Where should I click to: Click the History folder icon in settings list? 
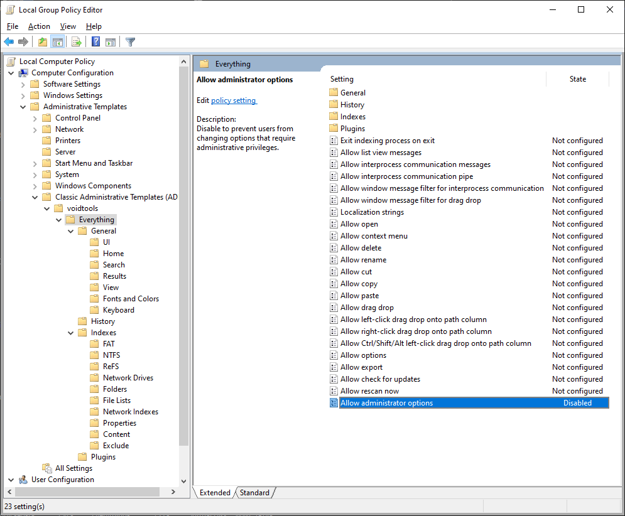[334, 104]
